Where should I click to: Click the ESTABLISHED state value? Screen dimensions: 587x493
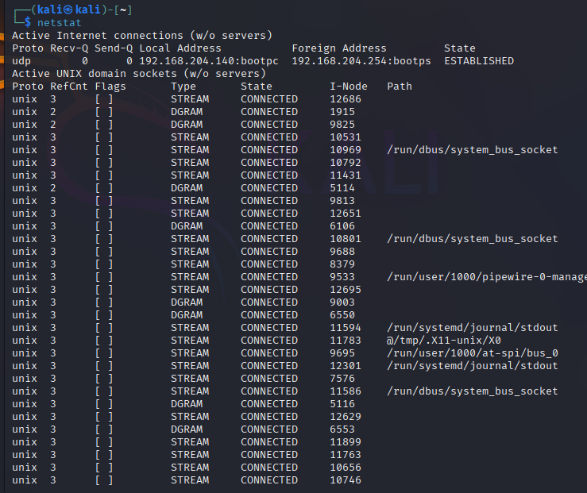[479, 61]
